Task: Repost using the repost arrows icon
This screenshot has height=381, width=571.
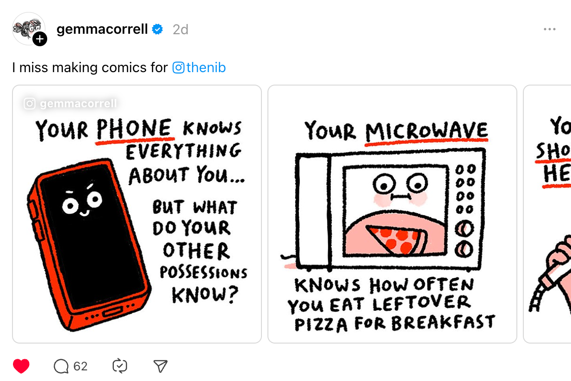Action: point(120,366)
